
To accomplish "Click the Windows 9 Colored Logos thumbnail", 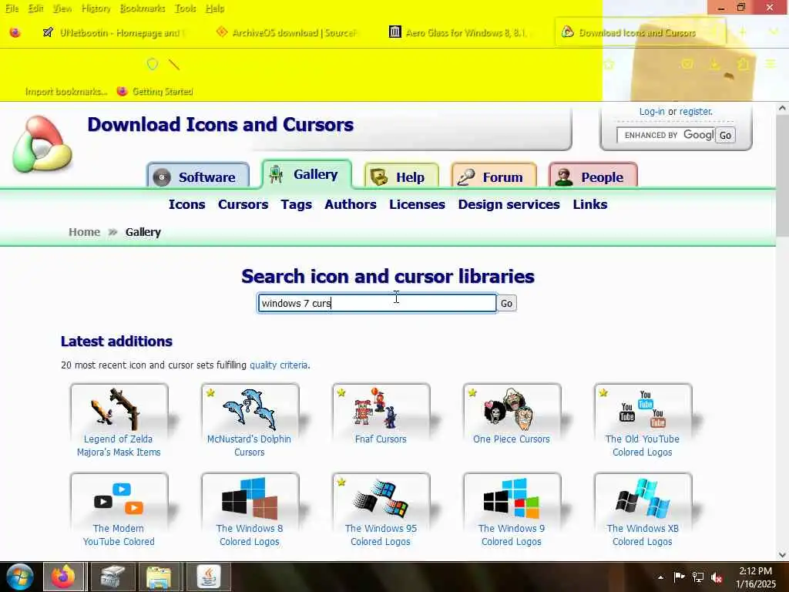I will coord(512,499).
